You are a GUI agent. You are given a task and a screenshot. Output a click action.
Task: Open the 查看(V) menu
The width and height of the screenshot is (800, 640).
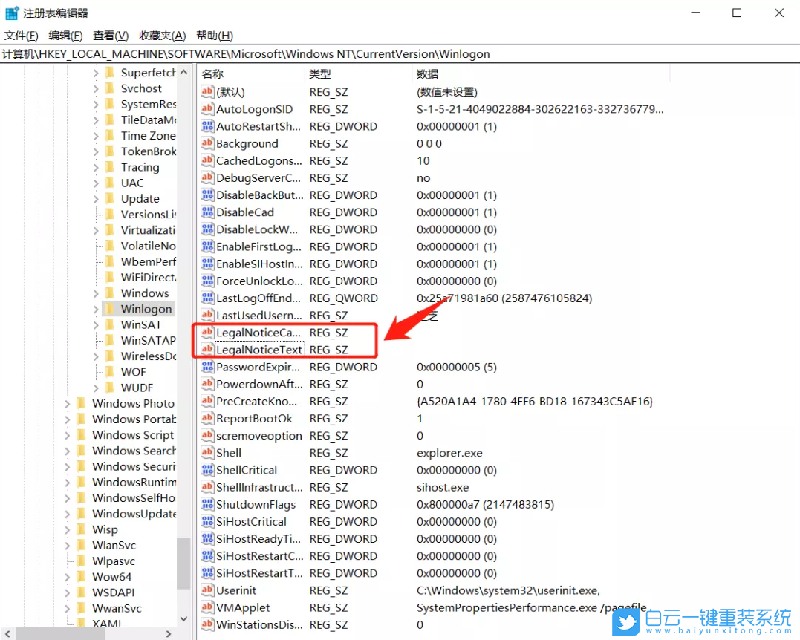click(x=108, y=35)
